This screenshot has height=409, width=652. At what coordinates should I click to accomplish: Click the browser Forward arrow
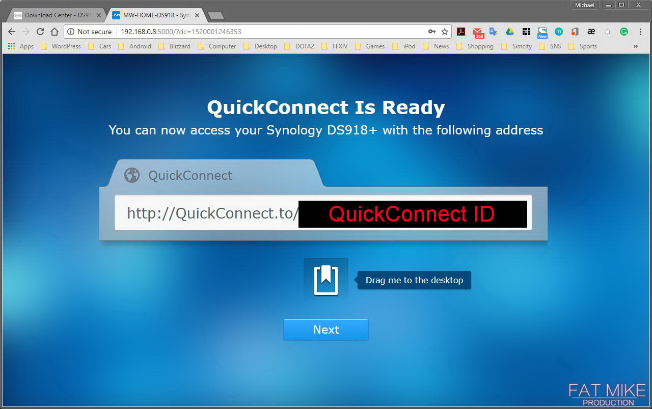26,32
